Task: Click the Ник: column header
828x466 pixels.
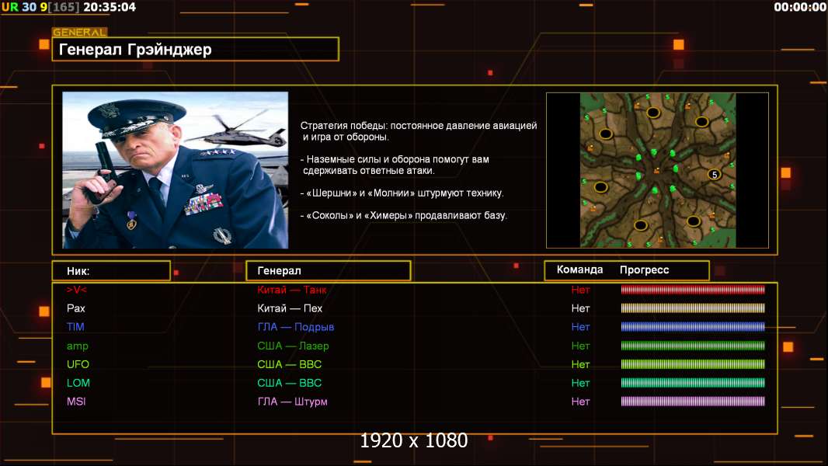Action: click(111, 270)
